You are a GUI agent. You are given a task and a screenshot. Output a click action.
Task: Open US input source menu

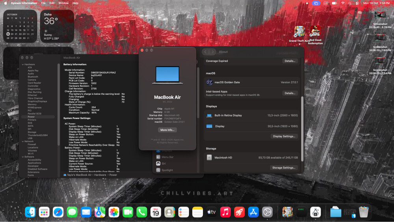click(x=326, y=3)
